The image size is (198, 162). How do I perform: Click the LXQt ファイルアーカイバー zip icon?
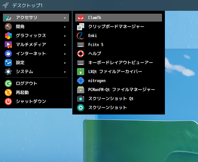click(x=81, y=72)
